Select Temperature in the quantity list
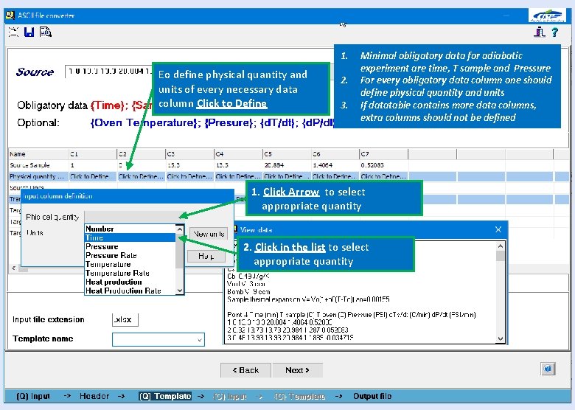The height and width of the screenshot is (410, 575). [130, 264]
